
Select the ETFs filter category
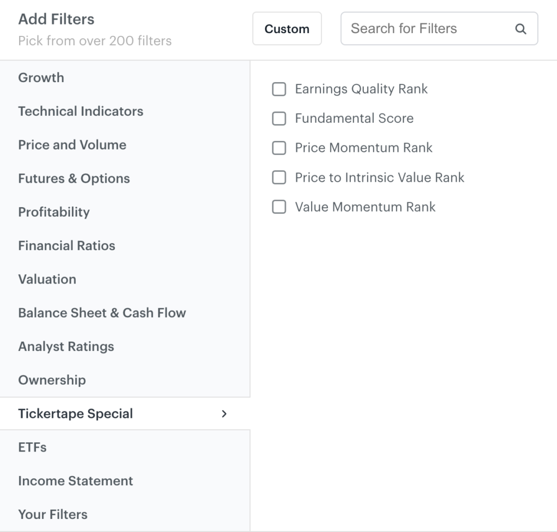(x=33, y=448)
